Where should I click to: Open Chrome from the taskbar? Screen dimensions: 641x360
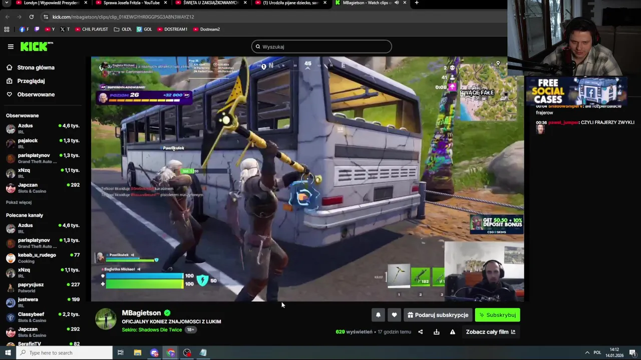point(171,352)
